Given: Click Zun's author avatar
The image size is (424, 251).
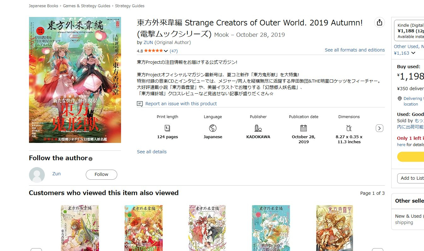Looking at the screenshot, I should pos(37,175).
